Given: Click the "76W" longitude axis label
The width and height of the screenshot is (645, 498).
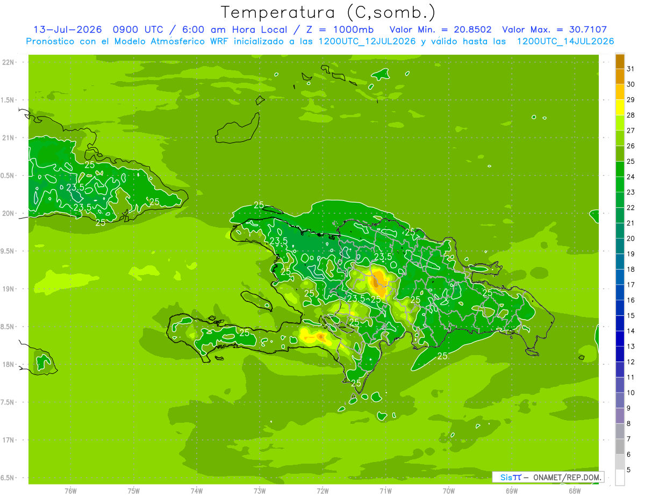Looking at the screenshot, I should point(70,491).
